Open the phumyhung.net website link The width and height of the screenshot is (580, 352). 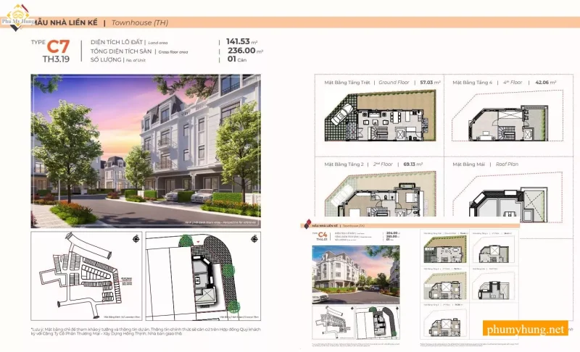(x=526, y=330)
